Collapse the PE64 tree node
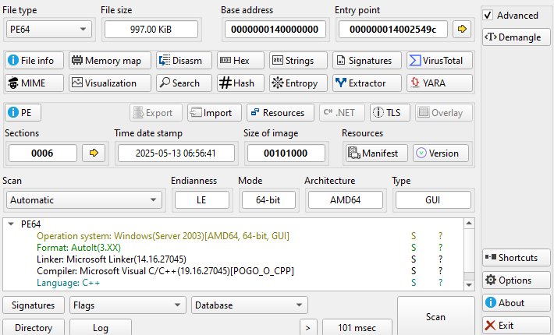This screenshot has height=335, width=554. tap(10, 224)
